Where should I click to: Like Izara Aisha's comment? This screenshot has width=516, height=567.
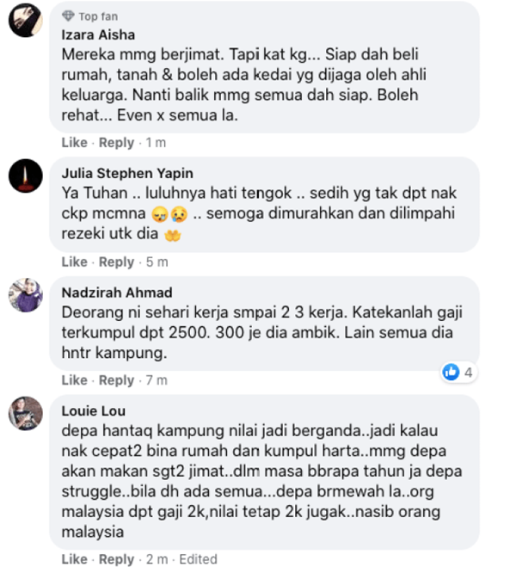pyautogui.click(x=75, y=143)
